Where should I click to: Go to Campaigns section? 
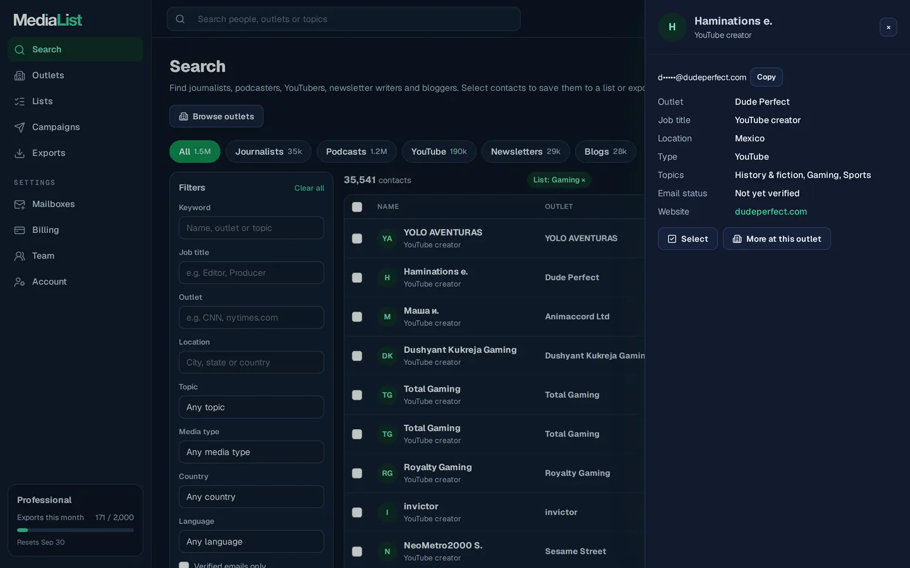(x=75, y=127)
